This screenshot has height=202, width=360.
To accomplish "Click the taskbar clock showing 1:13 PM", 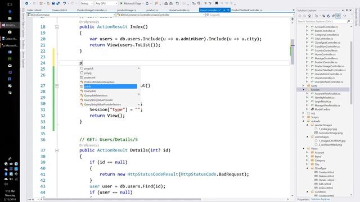I will click(10, 191).
